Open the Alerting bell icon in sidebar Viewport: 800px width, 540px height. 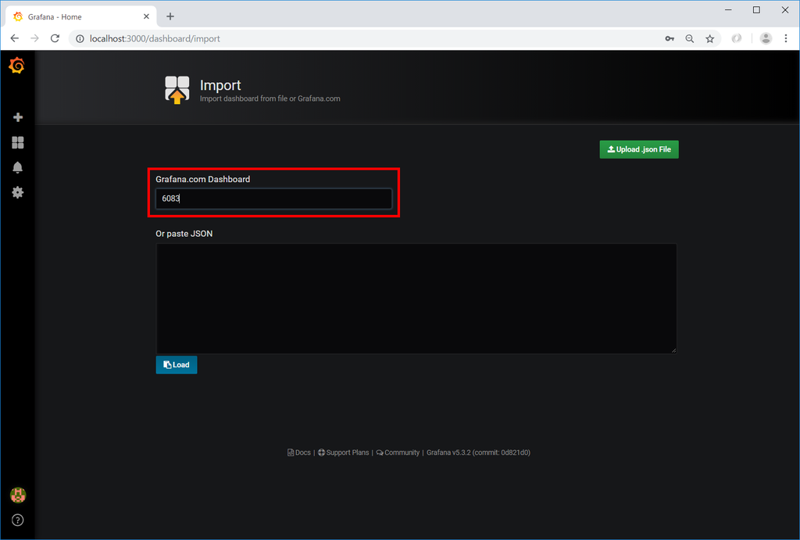pos(18,167)
